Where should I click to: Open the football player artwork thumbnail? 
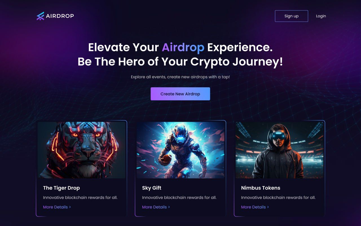pos(180,150)
